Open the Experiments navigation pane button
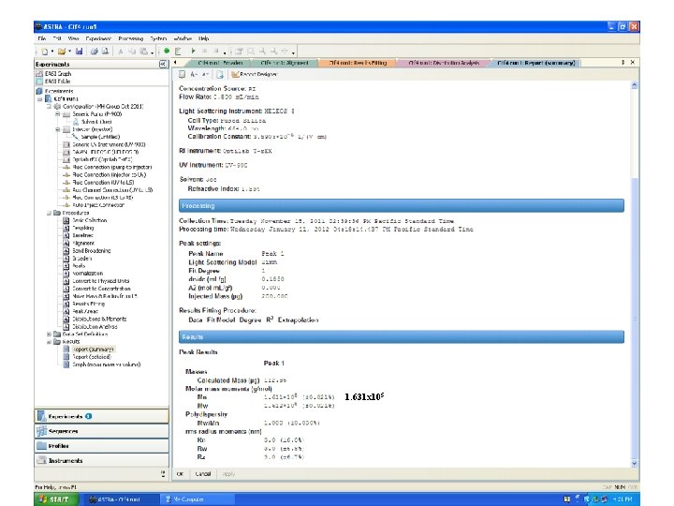The width and height of the screenshot is (674, 506). tap(101, 416)
